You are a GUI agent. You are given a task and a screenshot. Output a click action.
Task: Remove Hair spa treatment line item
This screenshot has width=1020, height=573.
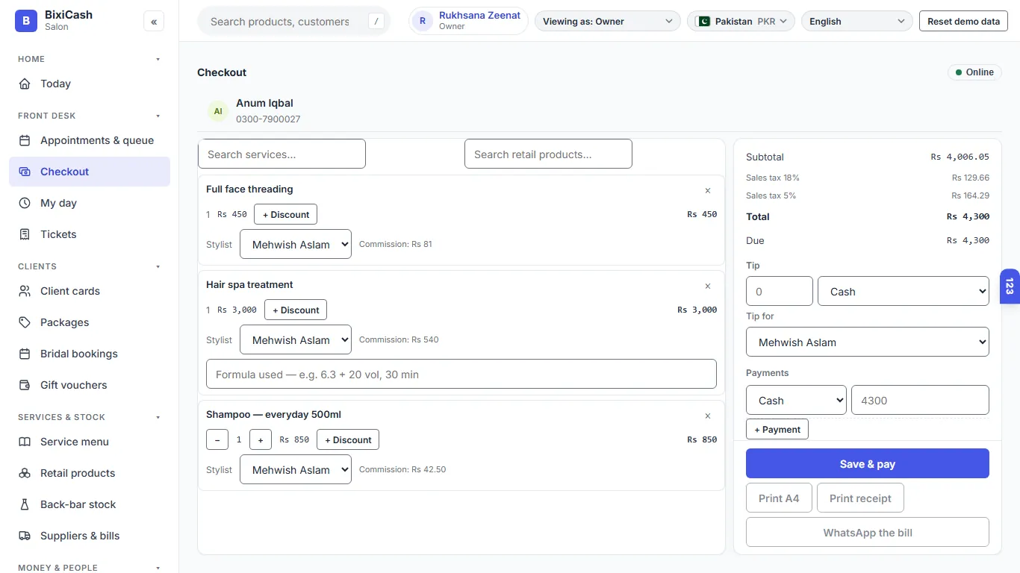708,286
